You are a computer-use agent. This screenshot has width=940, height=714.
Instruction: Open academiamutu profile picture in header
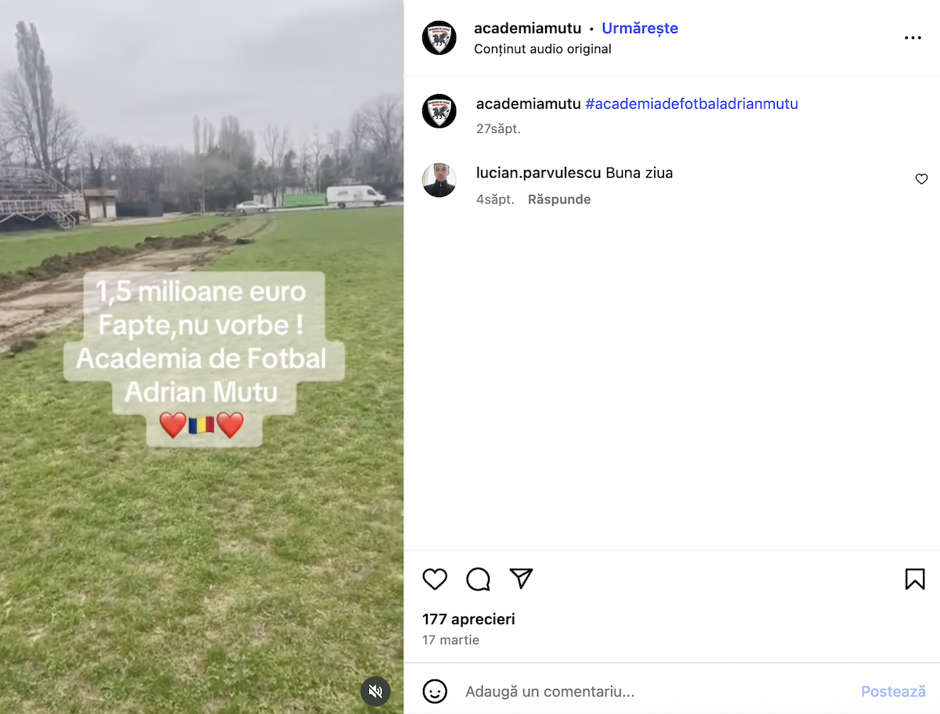pos(439,38)
